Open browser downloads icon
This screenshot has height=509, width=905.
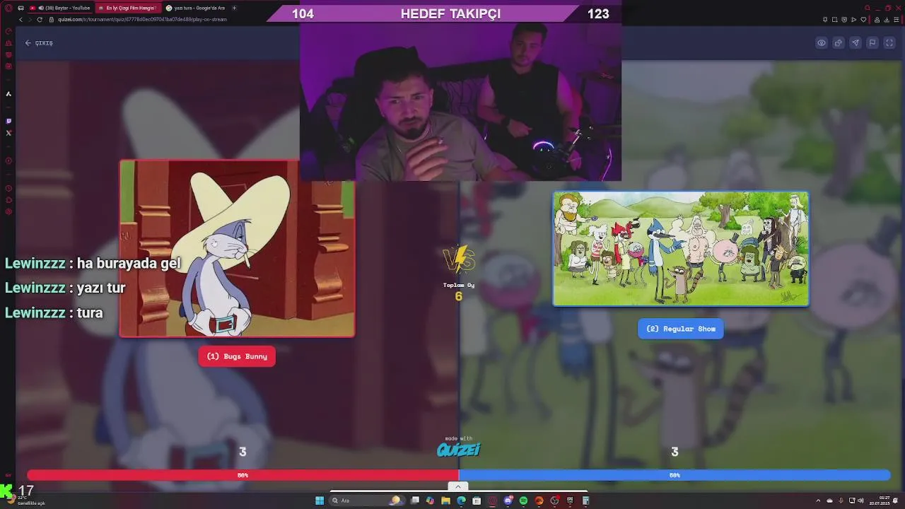pyautogui.click(x=887, y=19)
